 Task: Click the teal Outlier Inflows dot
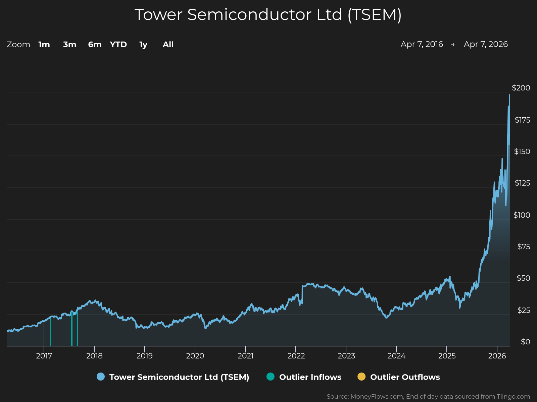[x=271, y=377]
